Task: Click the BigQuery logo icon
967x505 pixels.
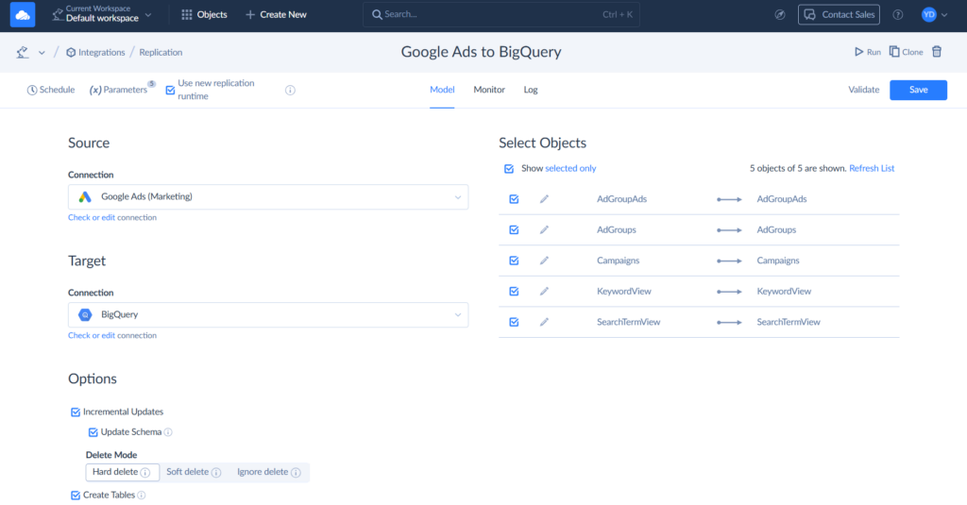Action: pos(85,314)
